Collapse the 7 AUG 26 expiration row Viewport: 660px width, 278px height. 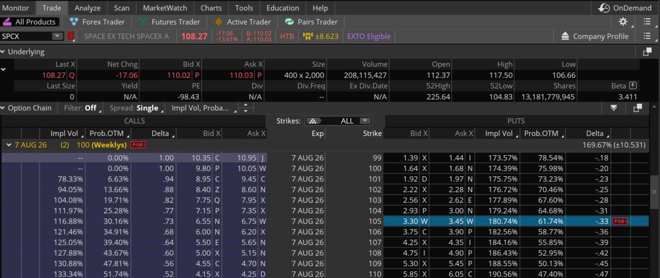coord(9,145)
